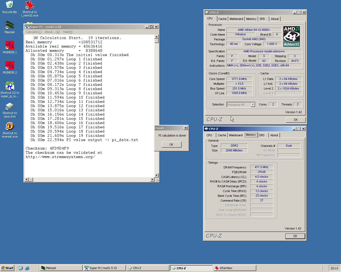Maximize the Super PI window
Viewport: 341px width, 272px height.
tap(151, 27)
